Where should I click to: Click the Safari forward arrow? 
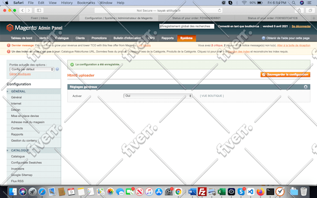(29, 10)
